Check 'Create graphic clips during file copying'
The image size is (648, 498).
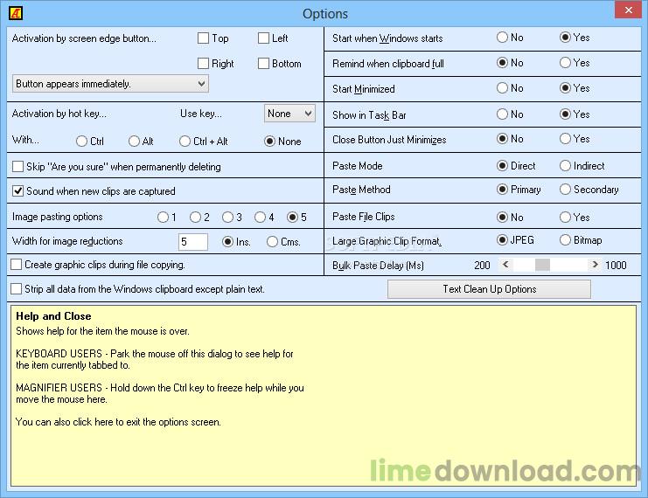pyautogui.click(x=17, y=265)
